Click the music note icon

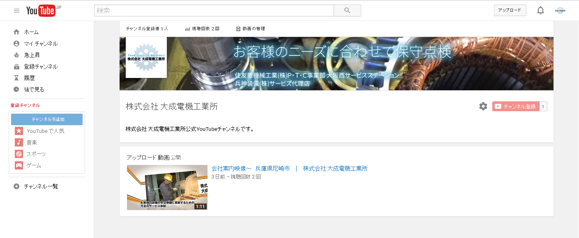coord(19,142)
